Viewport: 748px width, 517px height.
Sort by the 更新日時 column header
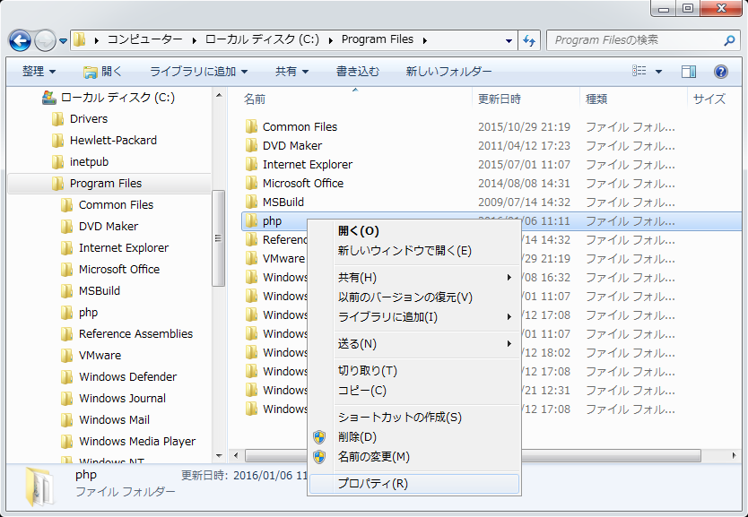pos(500,99)
